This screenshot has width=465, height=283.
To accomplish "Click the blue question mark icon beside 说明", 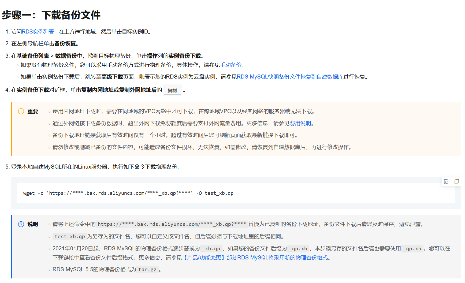I will click(21, 224).
